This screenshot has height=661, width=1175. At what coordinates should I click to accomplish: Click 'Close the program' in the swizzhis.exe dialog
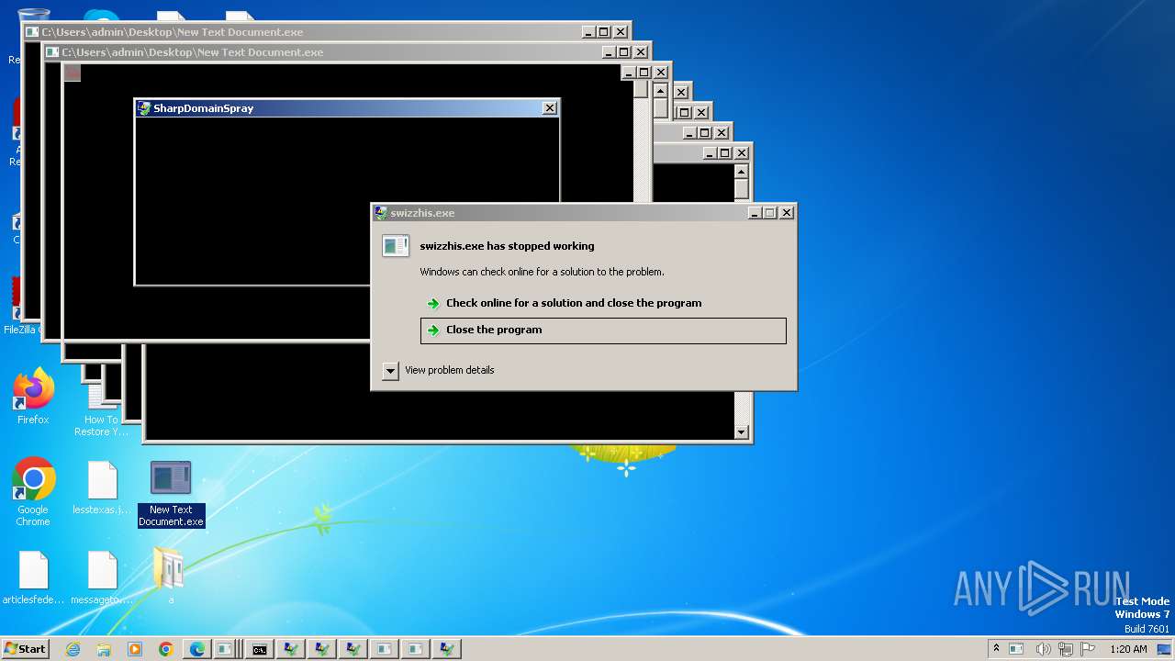(603, 330)
